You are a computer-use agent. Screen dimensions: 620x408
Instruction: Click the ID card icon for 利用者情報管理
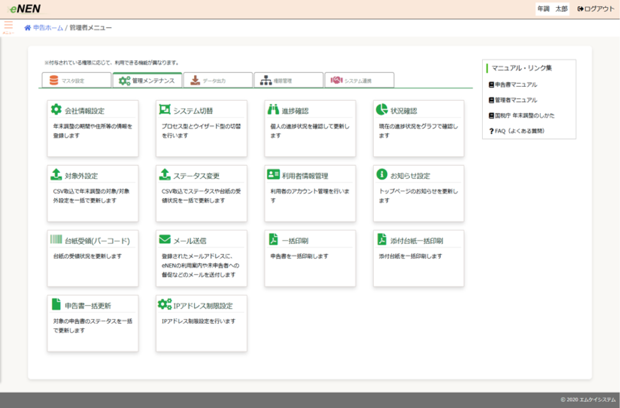[x=273, y=174]
